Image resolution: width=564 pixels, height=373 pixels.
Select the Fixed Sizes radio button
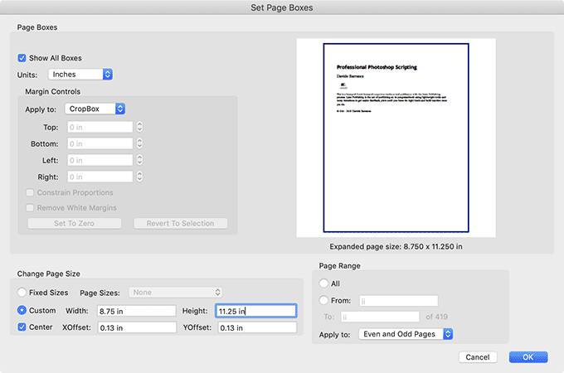22,293
